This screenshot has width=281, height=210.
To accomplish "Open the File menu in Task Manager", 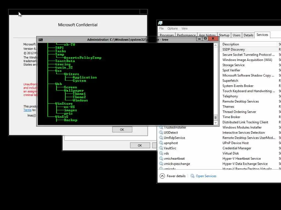I will tap(161, 28).
